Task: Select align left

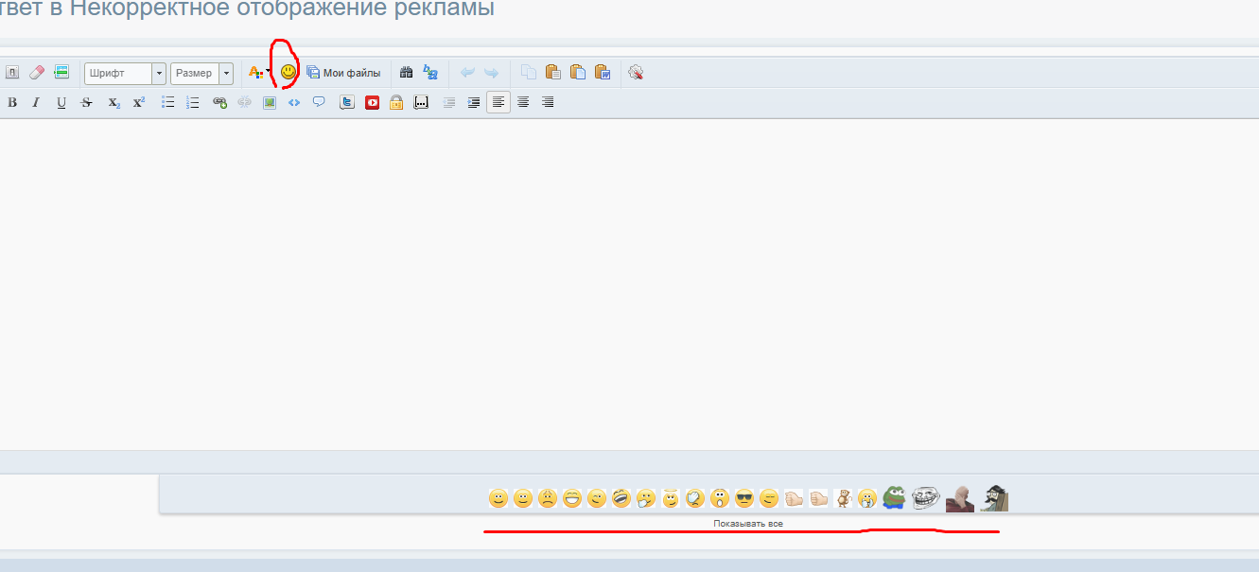Action: (498, 102)
